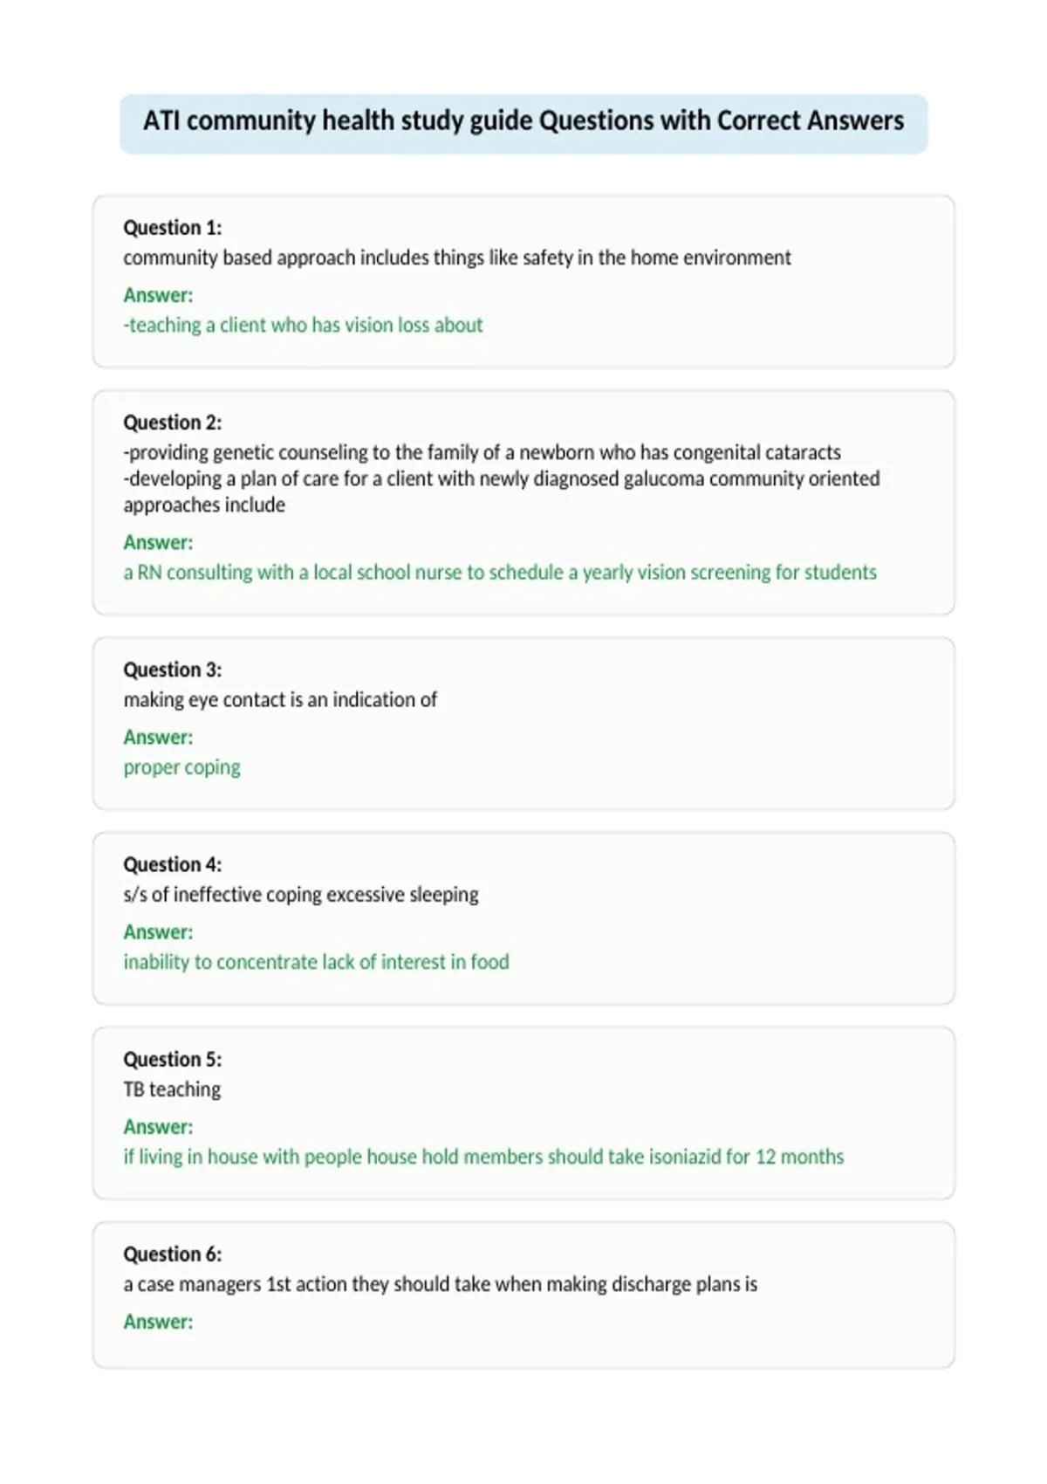Image resolution: width=1047 pixels, height=1484 pixels.
Task: Click the TB teaching question text
Action: [172, 1089]
